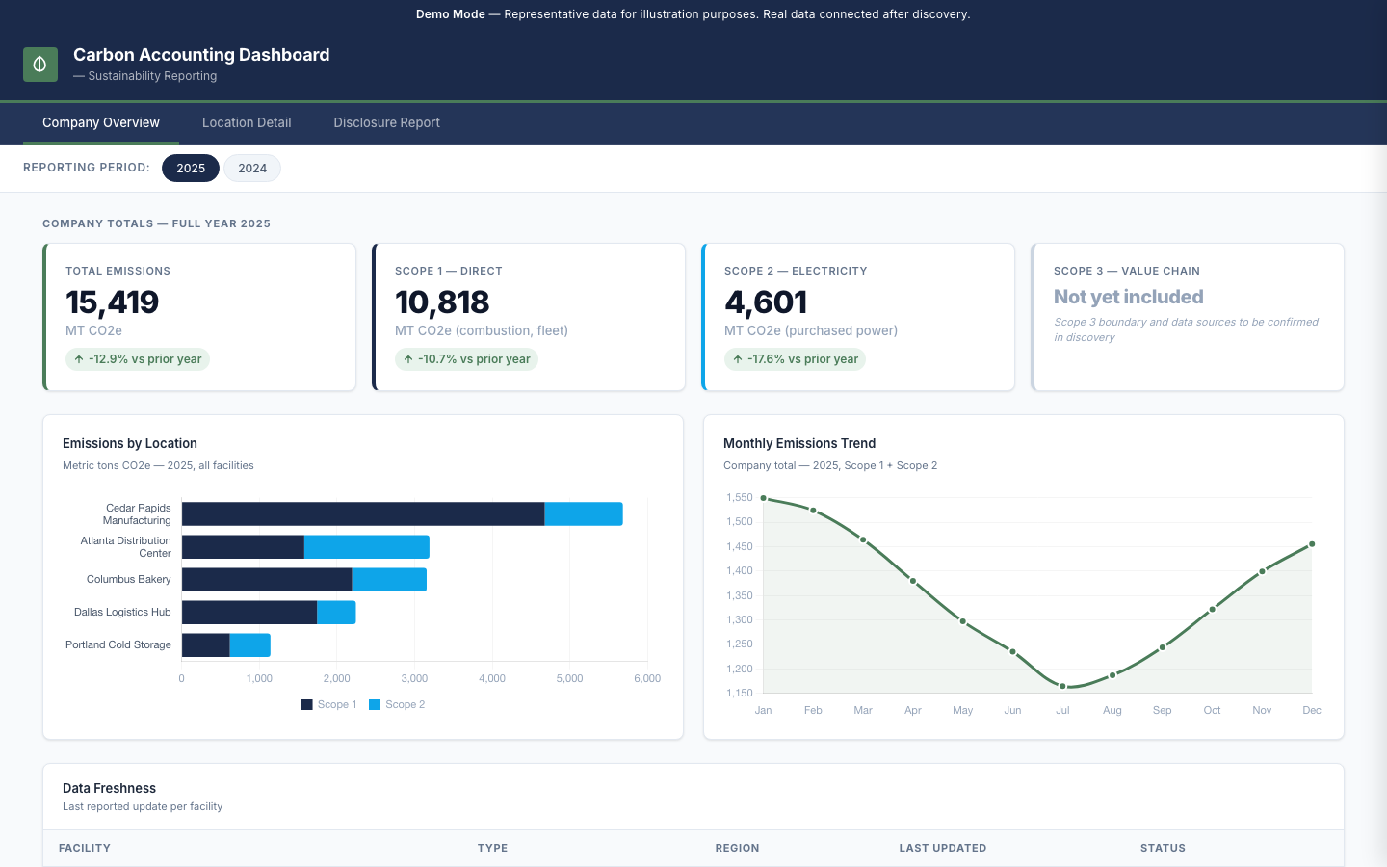
Task: Click the Aug data point on trend chart
Action: [x=1112, y=675]
